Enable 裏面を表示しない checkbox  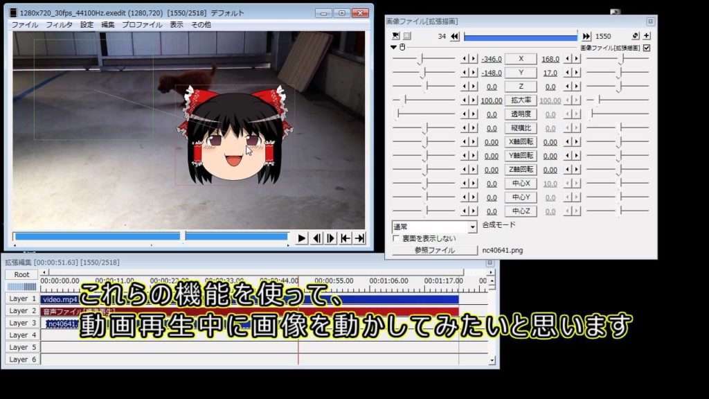pos(397,238)
